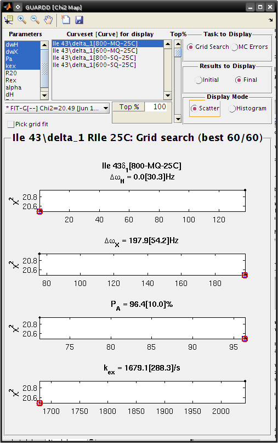This screenshot has height=443, width=278.
Task: Select curve Ile 43\delta_1[600-MQ-25C]
Action: 107,51
